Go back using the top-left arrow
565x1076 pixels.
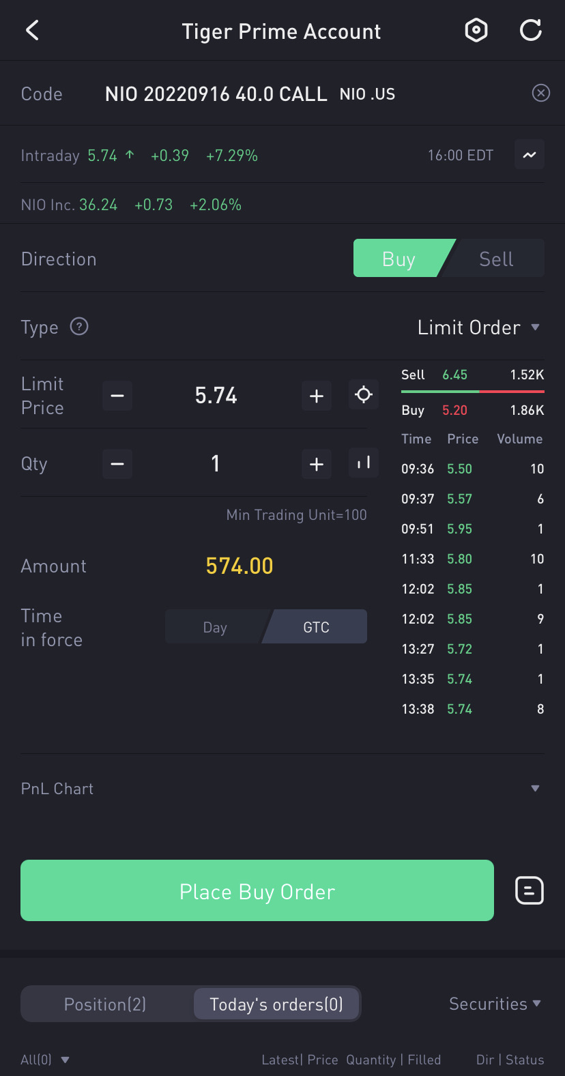point(32,31)
